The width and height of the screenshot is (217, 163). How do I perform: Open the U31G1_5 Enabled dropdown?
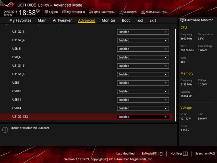(143, 66)
